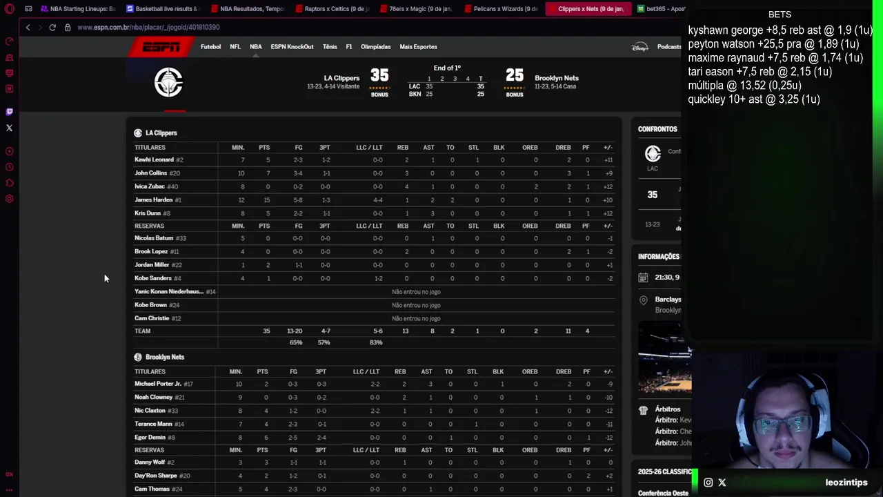Open Twitch in the sidebar
The width and height of the screenshot is (883, 497).
[9, 111]
